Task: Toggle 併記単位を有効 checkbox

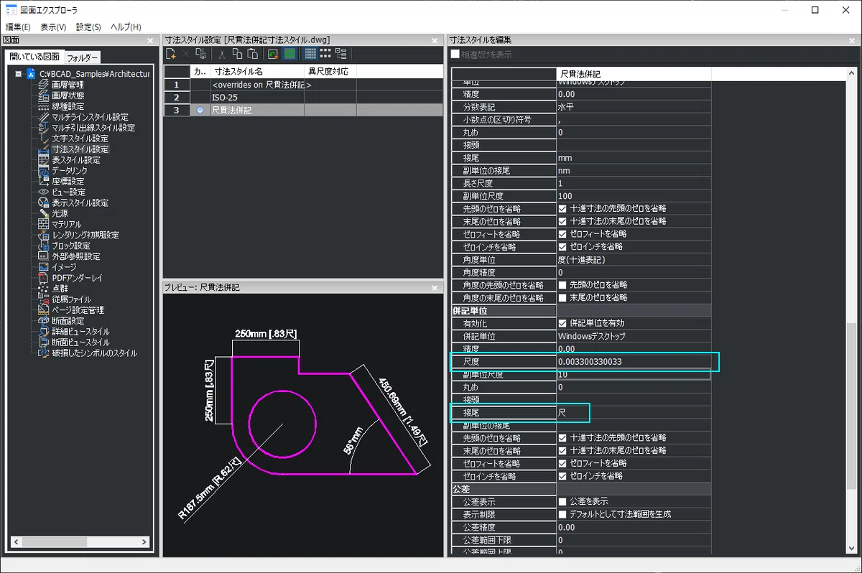Action: pos(562,323)
